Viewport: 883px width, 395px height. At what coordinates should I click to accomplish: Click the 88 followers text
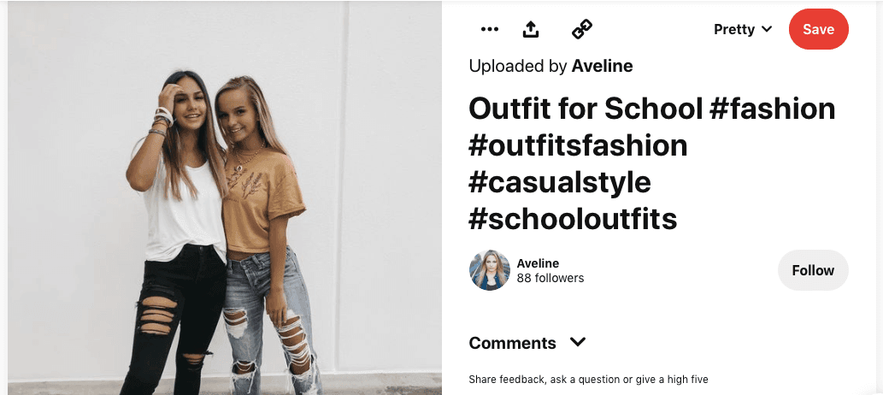pos(550,278)
